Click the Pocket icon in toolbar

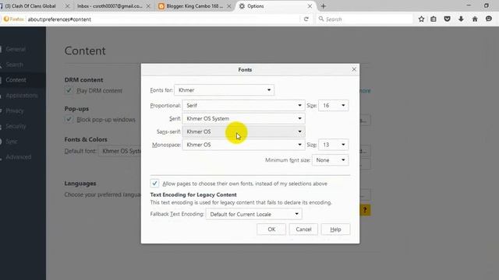tap(447, 19)
